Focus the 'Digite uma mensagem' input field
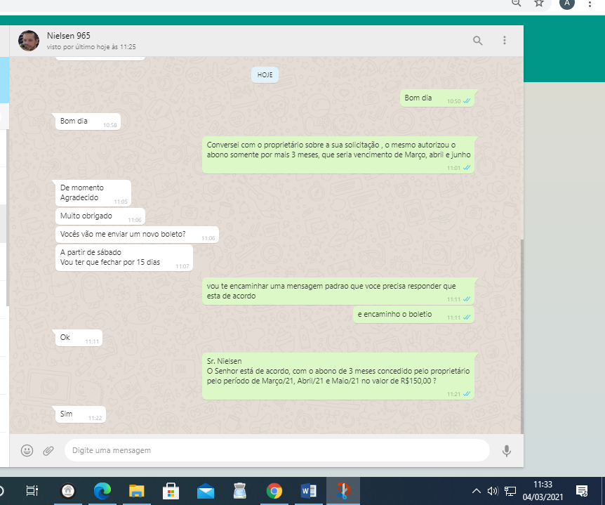 click(277, 450)
